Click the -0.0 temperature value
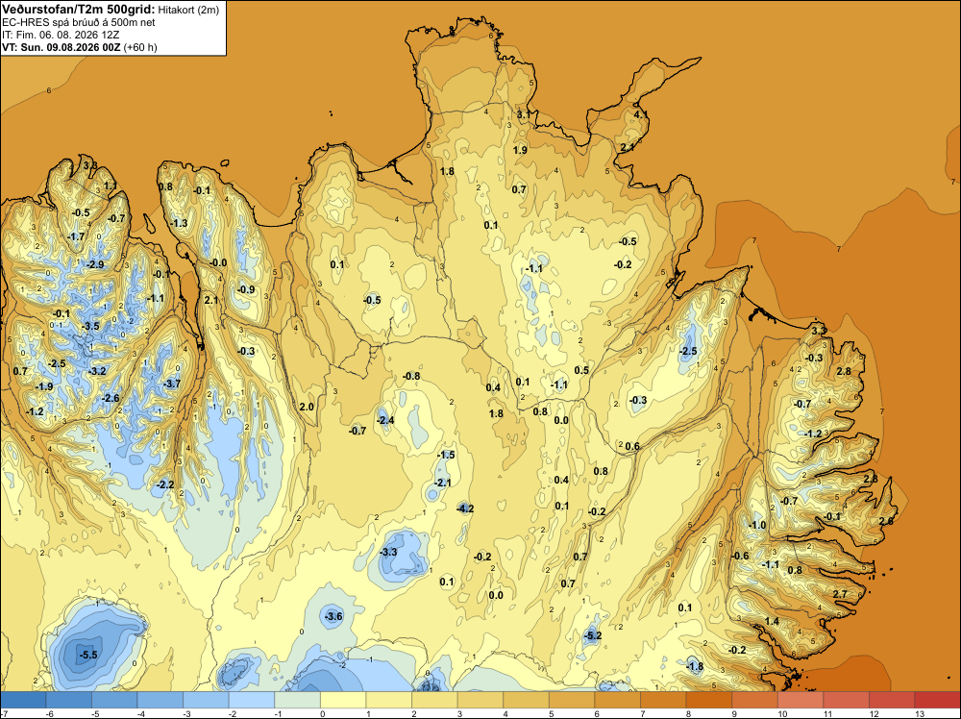 tap(217, 263)
